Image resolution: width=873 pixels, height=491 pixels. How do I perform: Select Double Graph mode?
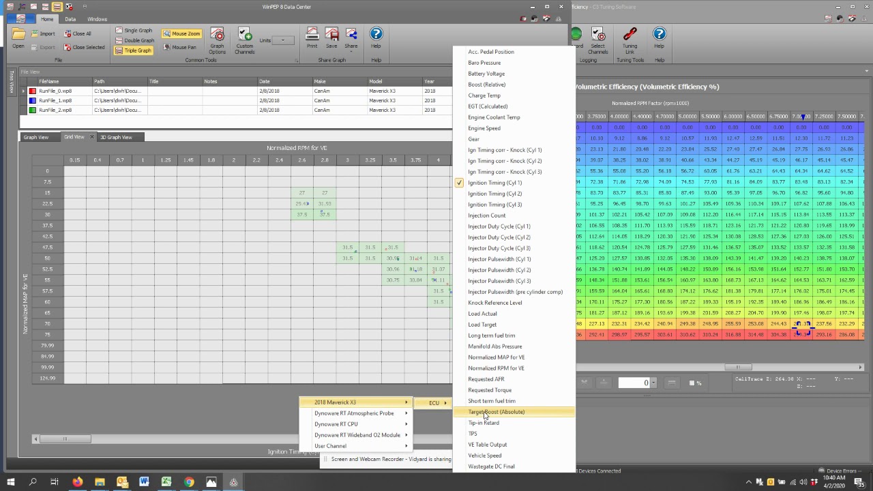point(134,40)
